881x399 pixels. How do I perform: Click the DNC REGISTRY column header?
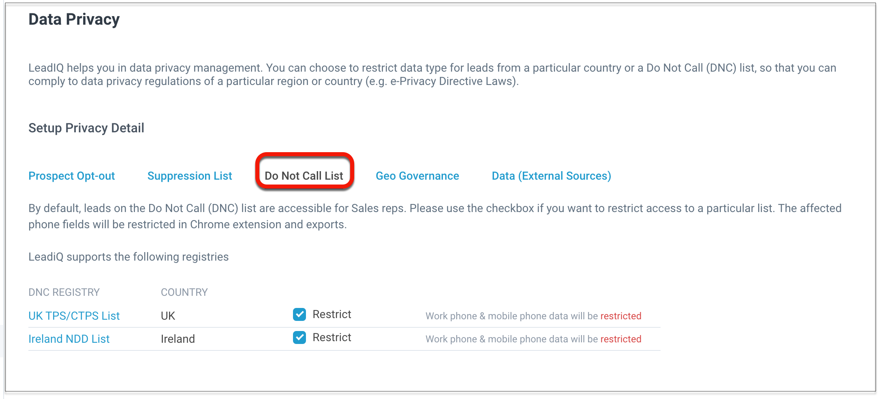64,292
